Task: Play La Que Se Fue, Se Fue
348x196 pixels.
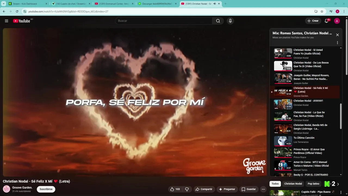Action: (x=305, y=116)
